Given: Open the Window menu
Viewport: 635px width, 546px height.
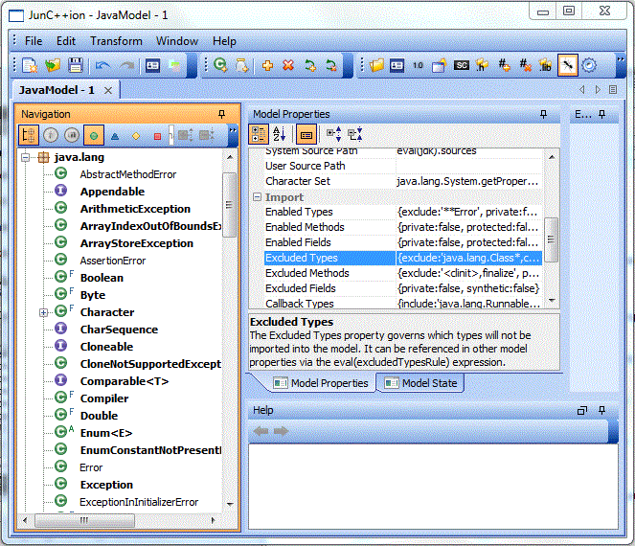Looking at the screenshot, I should click(x=177, y=41).
